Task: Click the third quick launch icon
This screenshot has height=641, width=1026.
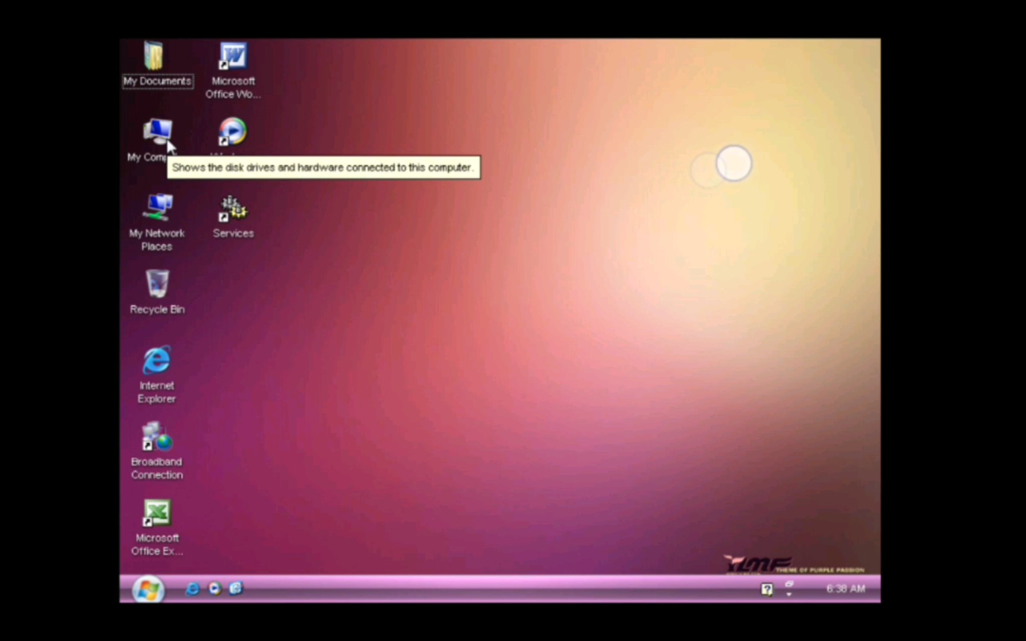Action: click(x=236, y=588)
